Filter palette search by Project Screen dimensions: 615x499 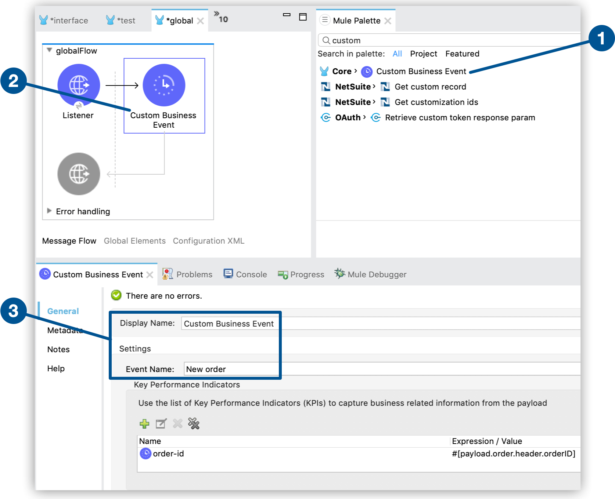423,54
